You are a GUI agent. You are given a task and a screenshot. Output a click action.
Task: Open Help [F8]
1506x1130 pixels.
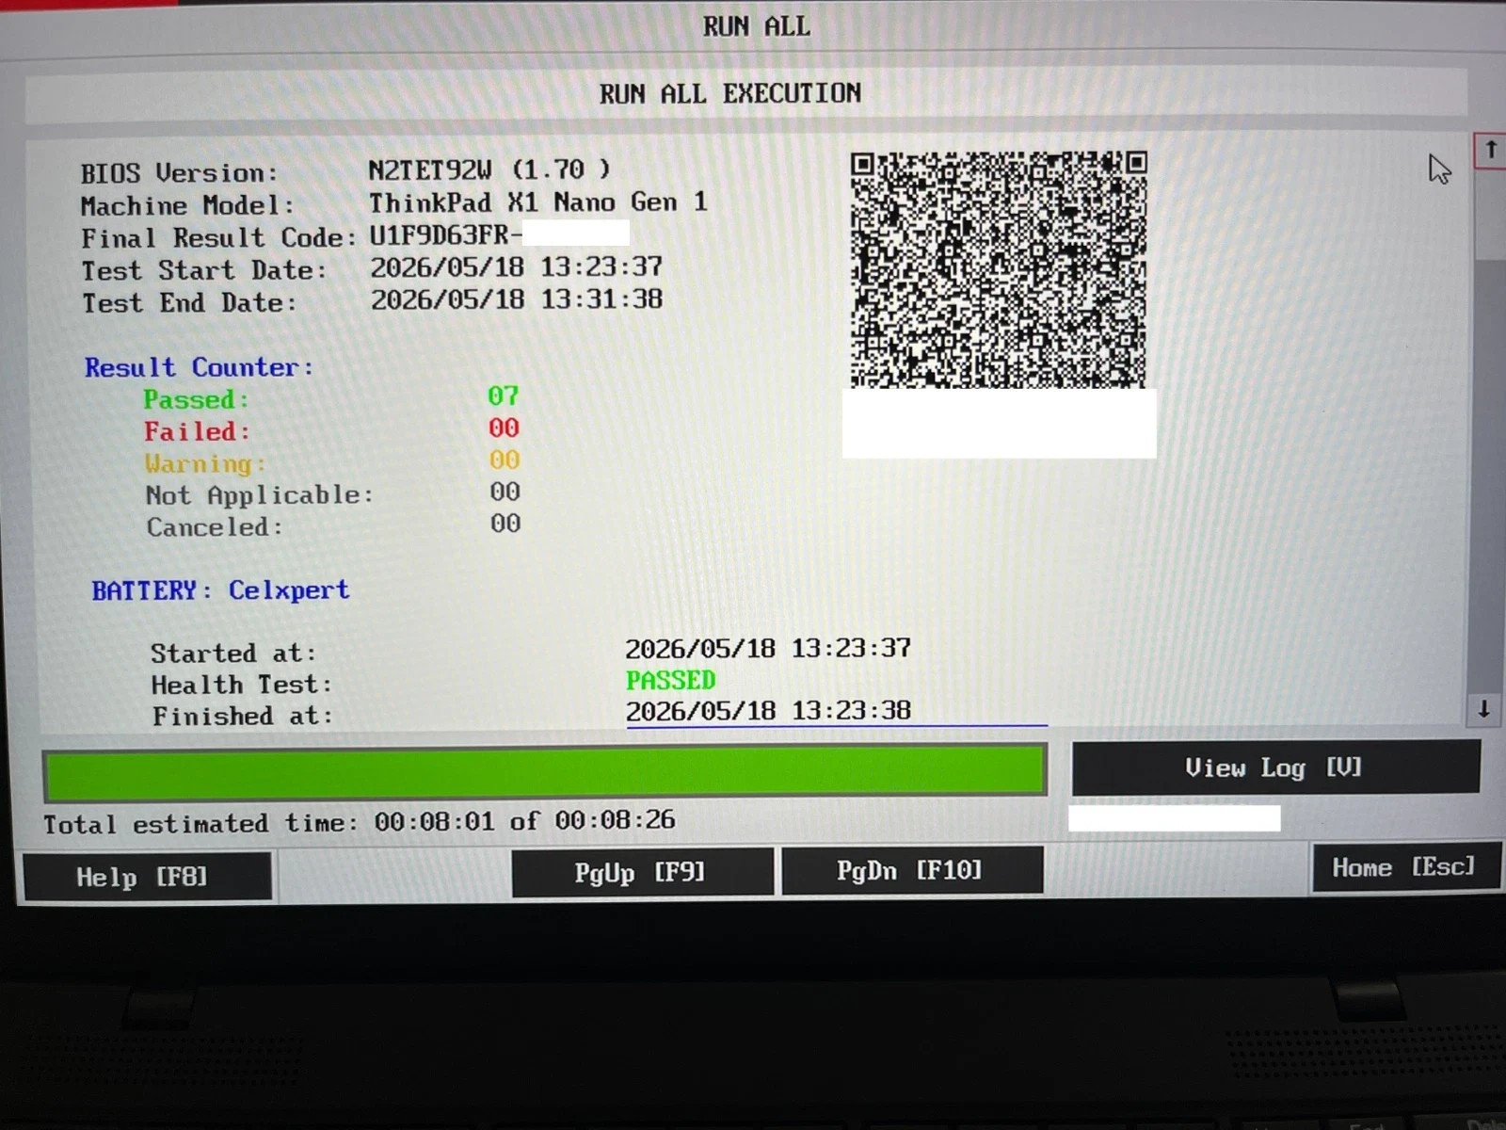pos(148,877)
